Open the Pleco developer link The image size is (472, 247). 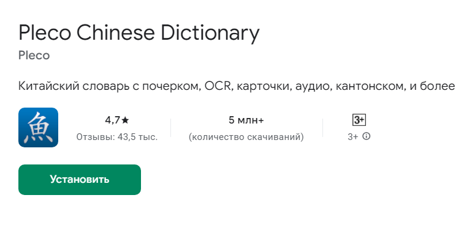34,56
